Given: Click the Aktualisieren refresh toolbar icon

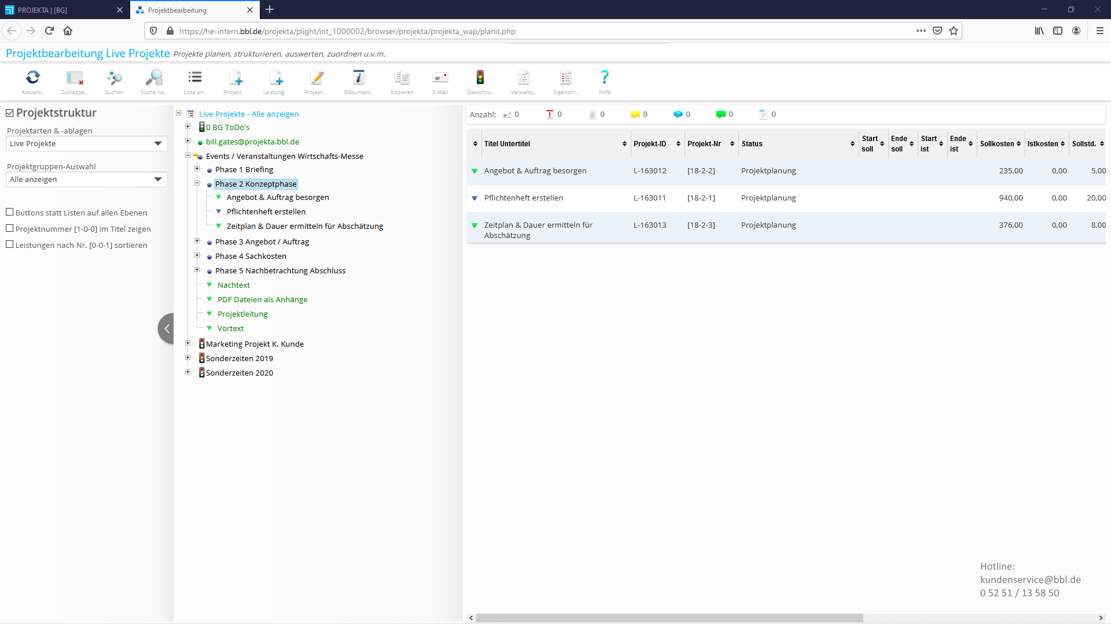Looking at the screenshot, I should pyautogui.click(x=33, y=78).
